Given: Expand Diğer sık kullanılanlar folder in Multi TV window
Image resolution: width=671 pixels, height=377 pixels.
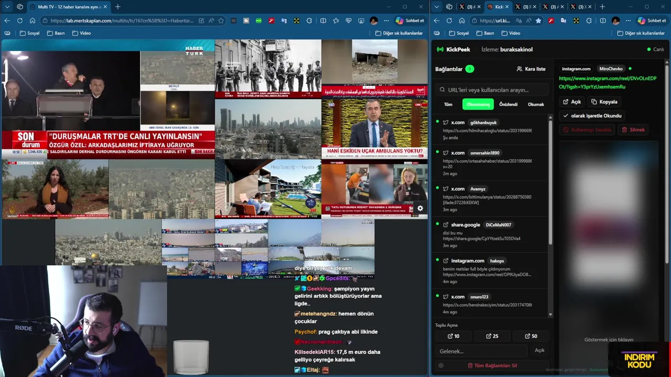Looking at the screenshot, I should pos(399,33).
